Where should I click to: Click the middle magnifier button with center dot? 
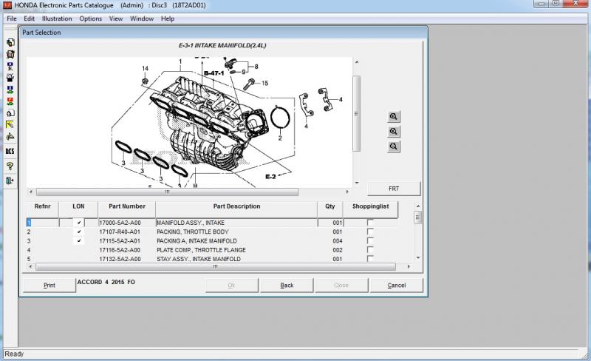(x=394, y=132)
